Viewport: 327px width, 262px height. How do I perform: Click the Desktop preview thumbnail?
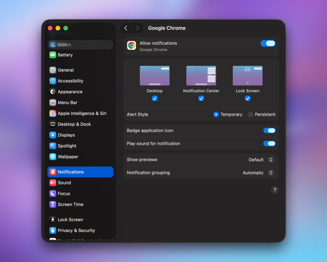coord(155,76)
